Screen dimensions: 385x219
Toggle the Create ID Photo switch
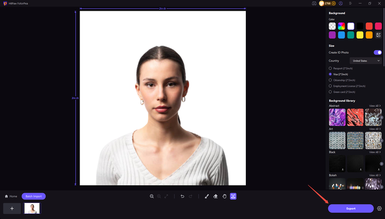pos(378,53)
